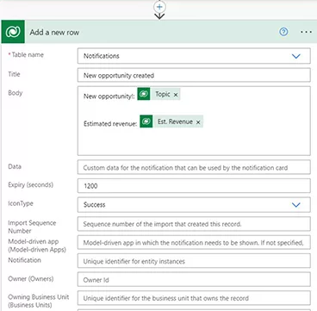The width and height of the screenshot is (317, 311).
Task: Click the IconType field showing Success
Action: click(x=194, y=205)
